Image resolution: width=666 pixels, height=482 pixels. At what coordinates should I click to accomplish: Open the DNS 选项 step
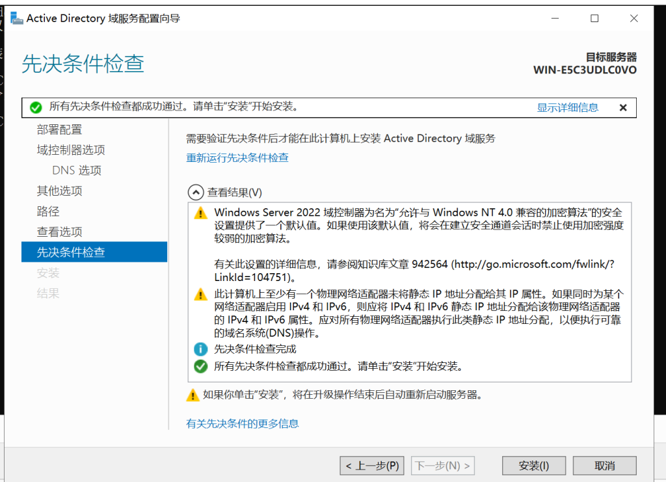tap(77, 170)
